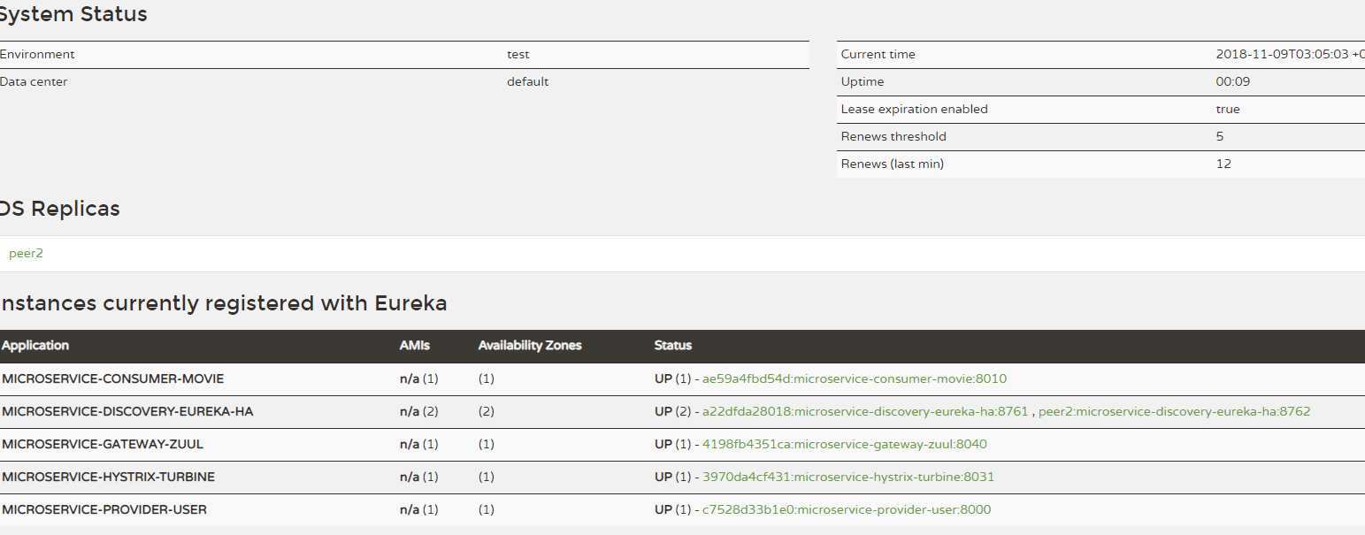This screenshot has height=535, width=1365.
Task: Click the Instances currently registered with Eureka heading
Action: pyautogui.click(x=223, y=303)
